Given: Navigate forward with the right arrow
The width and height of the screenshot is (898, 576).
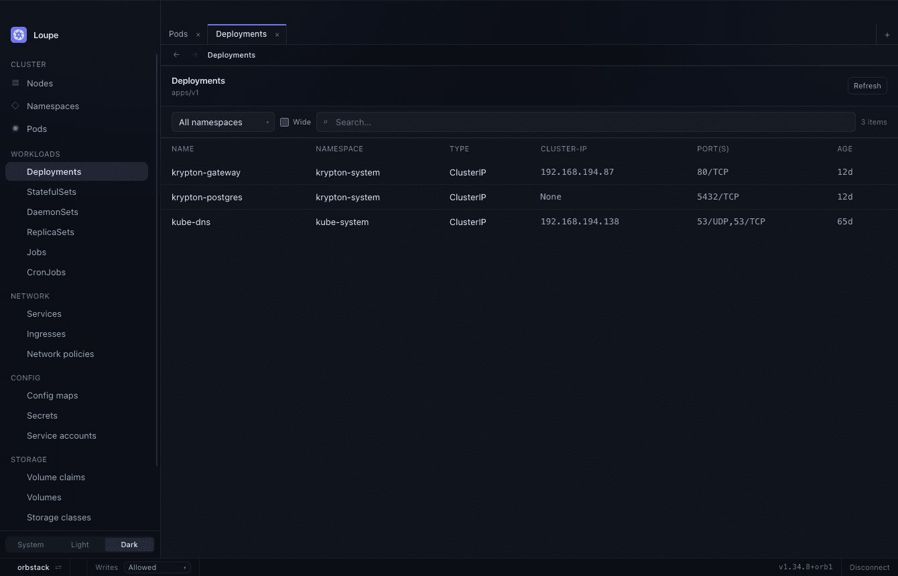Looking at the screenshot, I should [194, 55].
